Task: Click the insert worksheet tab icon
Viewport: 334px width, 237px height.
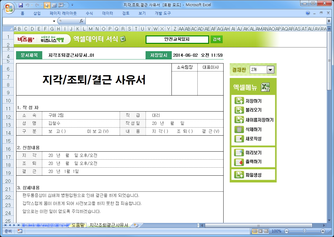Action: point(136,225)
